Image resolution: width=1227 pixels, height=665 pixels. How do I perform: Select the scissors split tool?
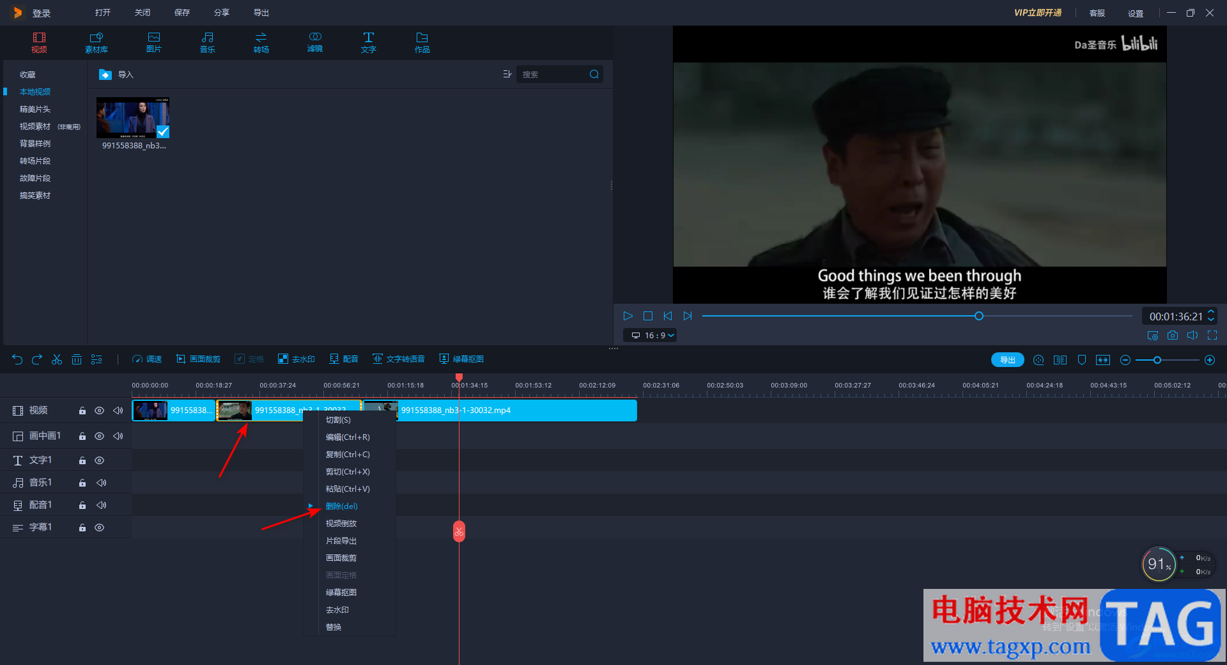[57, 359]
